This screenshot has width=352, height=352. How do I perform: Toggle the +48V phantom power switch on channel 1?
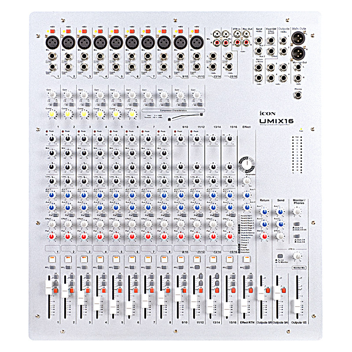pos(52,31)
